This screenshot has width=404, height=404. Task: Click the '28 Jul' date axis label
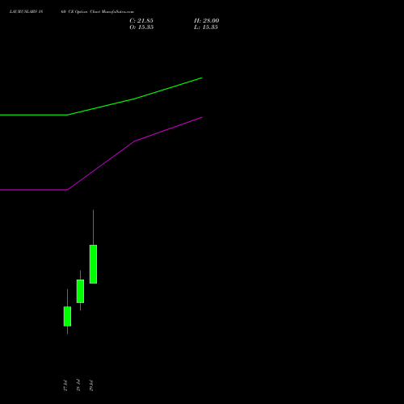coord(78,385)
